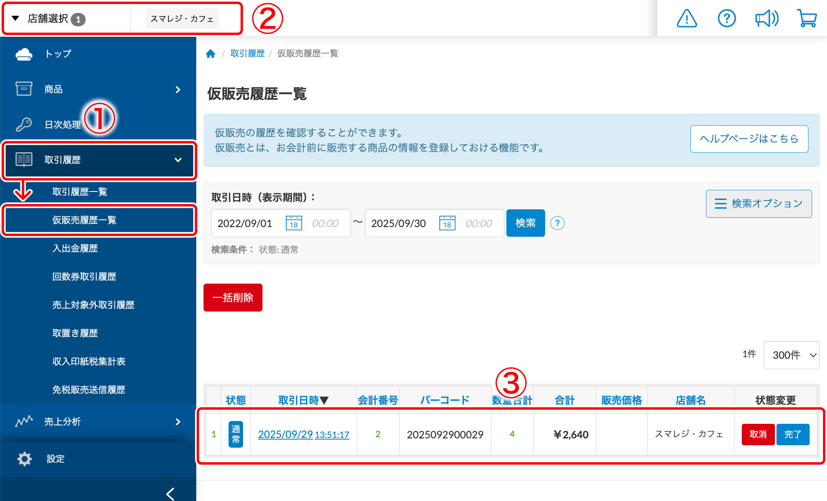Open the end date calendar icon

(447, 223)
